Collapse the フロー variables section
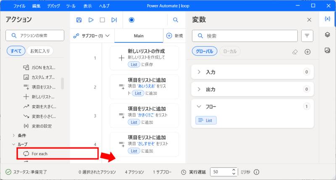 199,107
